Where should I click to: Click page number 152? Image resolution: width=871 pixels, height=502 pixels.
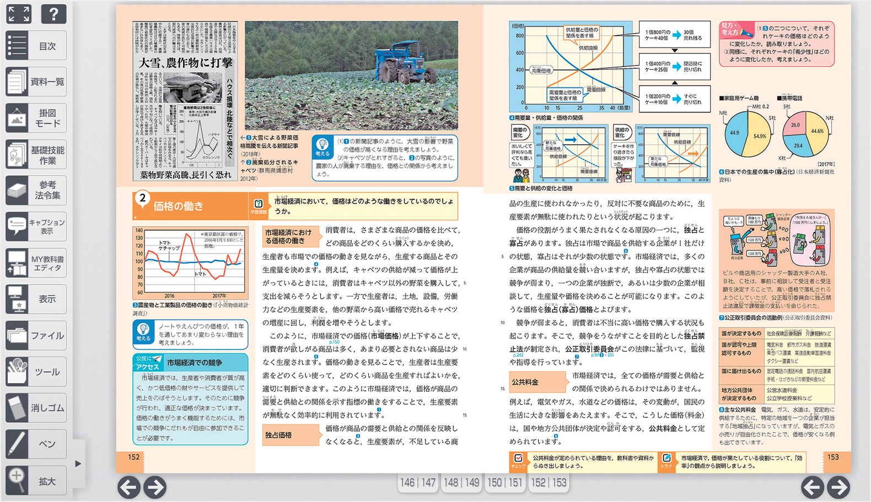point(133,457)
